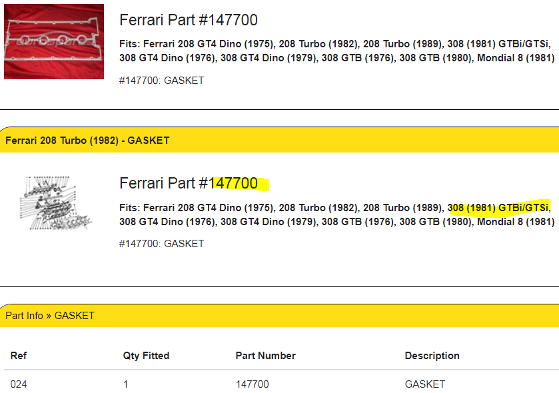The height and width of the screenshot is (393, 559).
Task: Click the highlighted "308 (1981) GTBi/GTSi" text
Action: [500, 207]
